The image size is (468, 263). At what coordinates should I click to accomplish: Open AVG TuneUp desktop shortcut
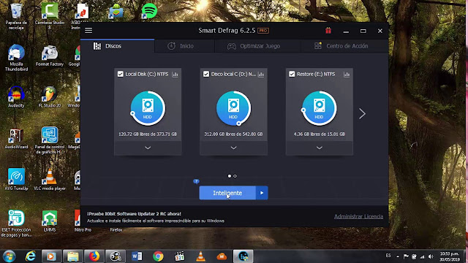tap(16, 180)
